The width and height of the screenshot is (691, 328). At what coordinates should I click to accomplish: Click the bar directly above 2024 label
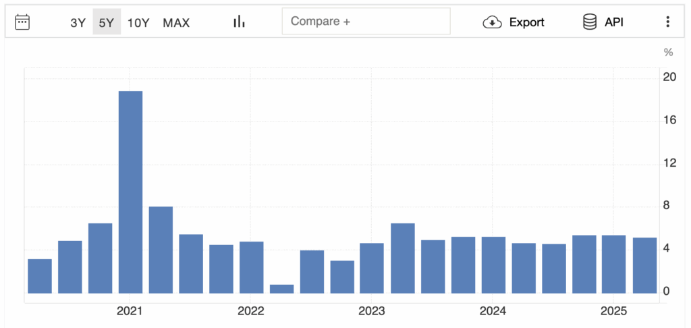tap(493, 265)
